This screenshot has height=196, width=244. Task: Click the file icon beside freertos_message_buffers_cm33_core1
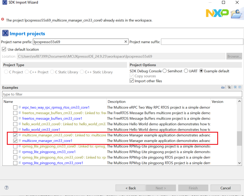(x=20, y=118)
